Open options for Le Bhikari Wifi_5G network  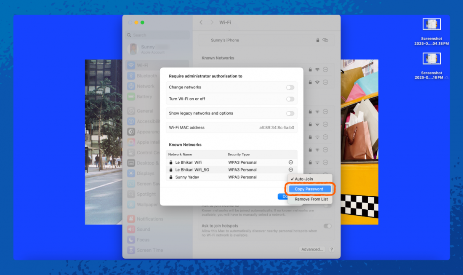[x=290, y=170]
